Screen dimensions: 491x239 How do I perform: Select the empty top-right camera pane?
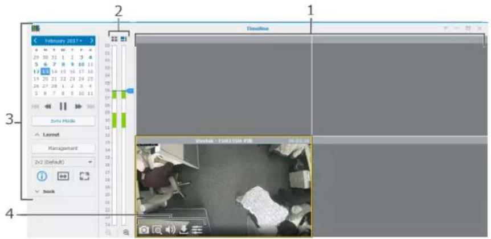pyautogui.click(x=400, y=85)
